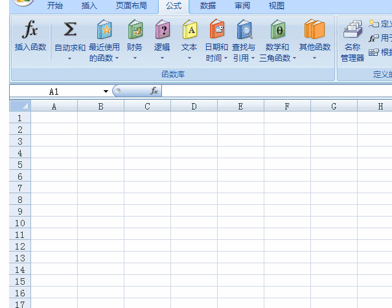Image resolution: width=392 pixels, height=308 pixels.
Task: Select cell B3
Action: click(x=100, y=141)
